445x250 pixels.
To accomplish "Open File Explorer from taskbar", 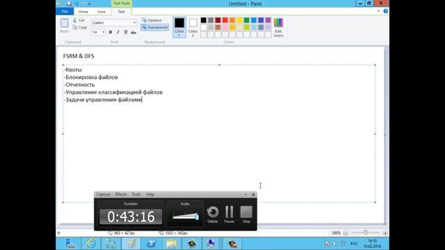I will [x=172, y=244].
